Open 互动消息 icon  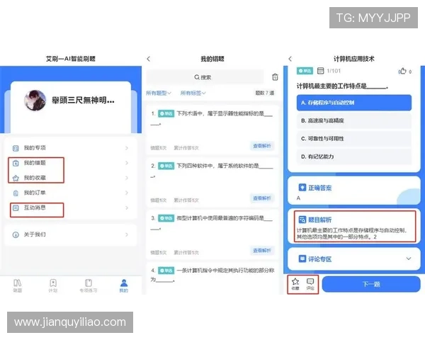(16, 208)
